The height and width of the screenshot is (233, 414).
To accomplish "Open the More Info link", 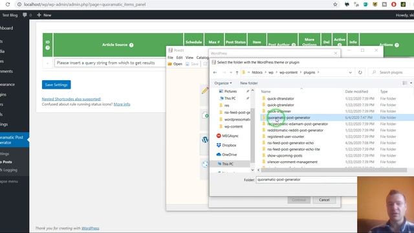I will click(x=122, y=104).
